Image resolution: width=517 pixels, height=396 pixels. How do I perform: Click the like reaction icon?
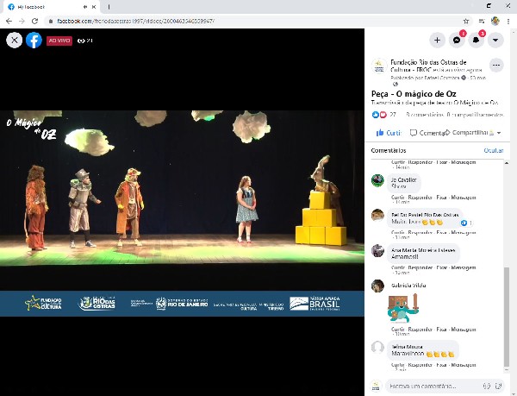(375, 115)
